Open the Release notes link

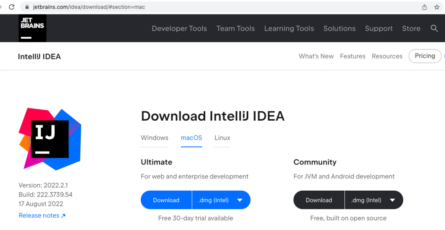click(39, 215)
